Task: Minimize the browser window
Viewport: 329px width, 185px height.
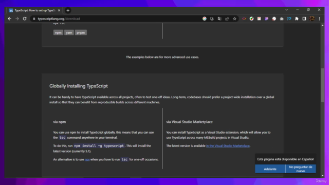Action: click(297, 10)
